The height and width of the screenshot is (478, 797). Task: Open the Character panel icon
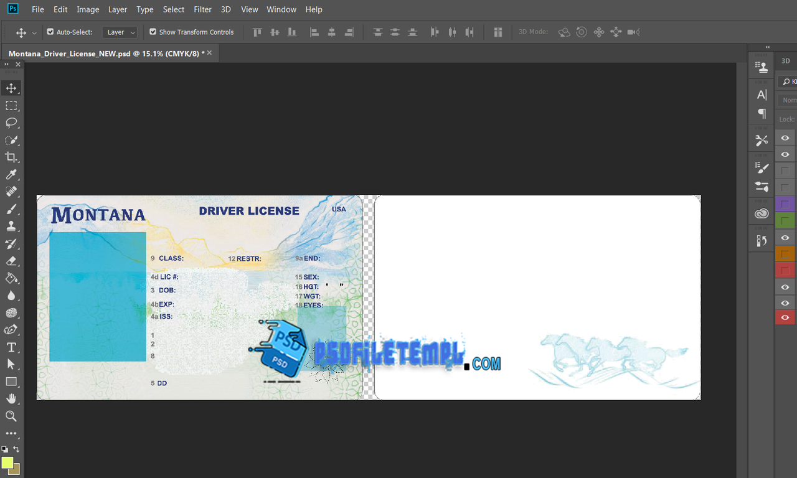coord(762,95)
